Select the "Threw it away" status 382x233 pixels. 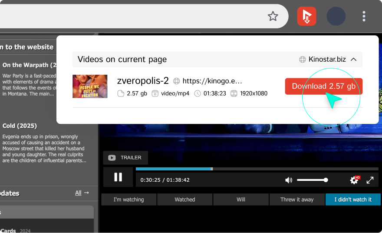pyautogui.click(x=297, y=200)
